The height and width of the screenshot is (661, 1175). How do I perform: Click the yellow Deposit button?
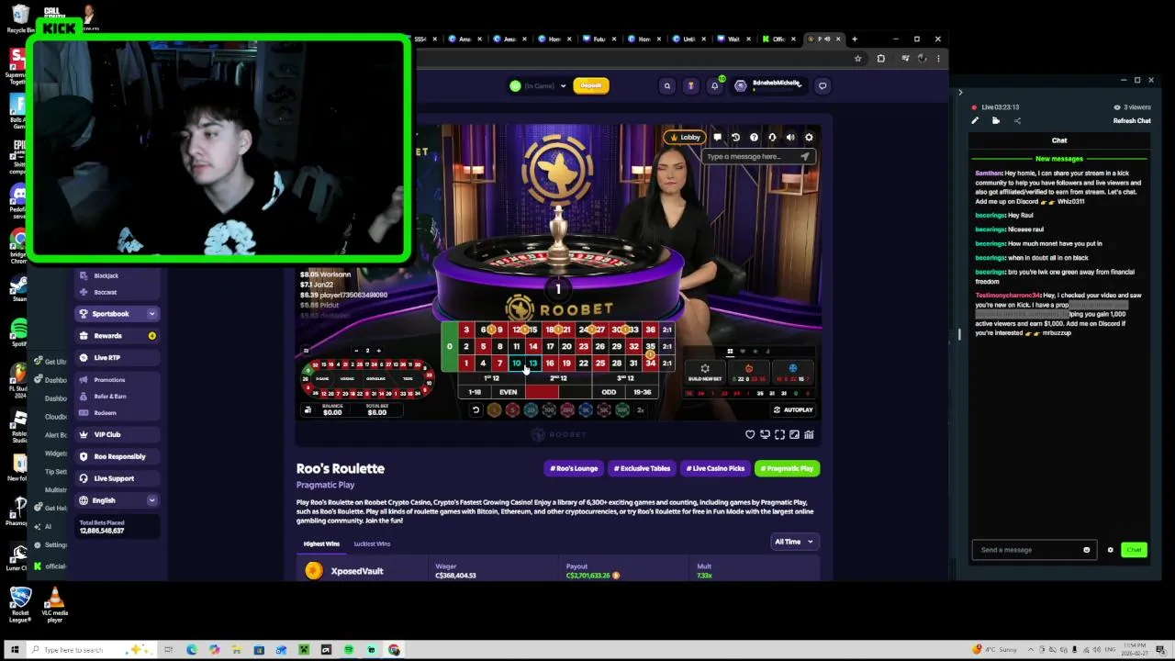[591, 85]
